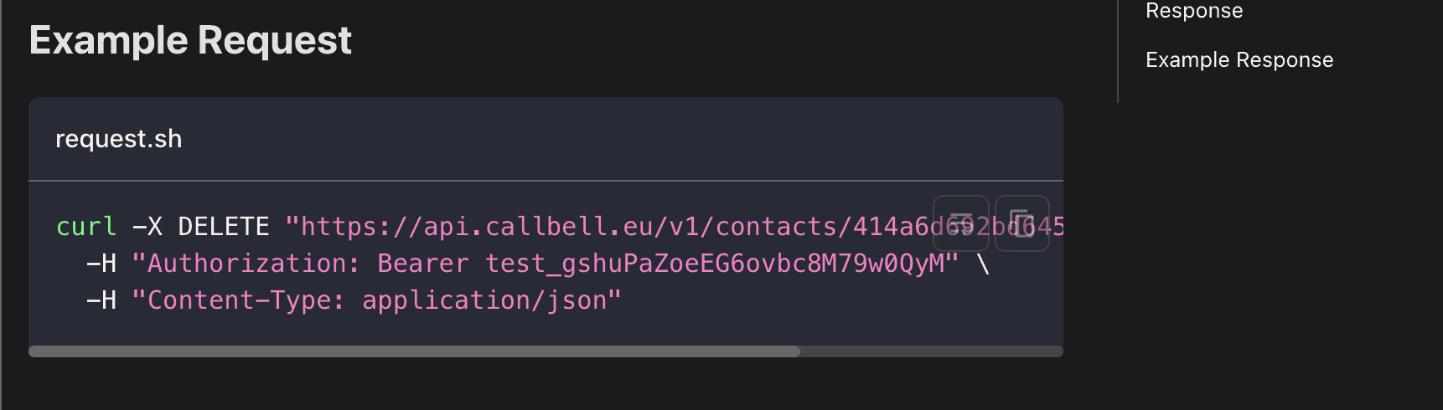Click the blank area below the code lines
This screenshot has width=1443, height=410.
[x=545, y=330]
